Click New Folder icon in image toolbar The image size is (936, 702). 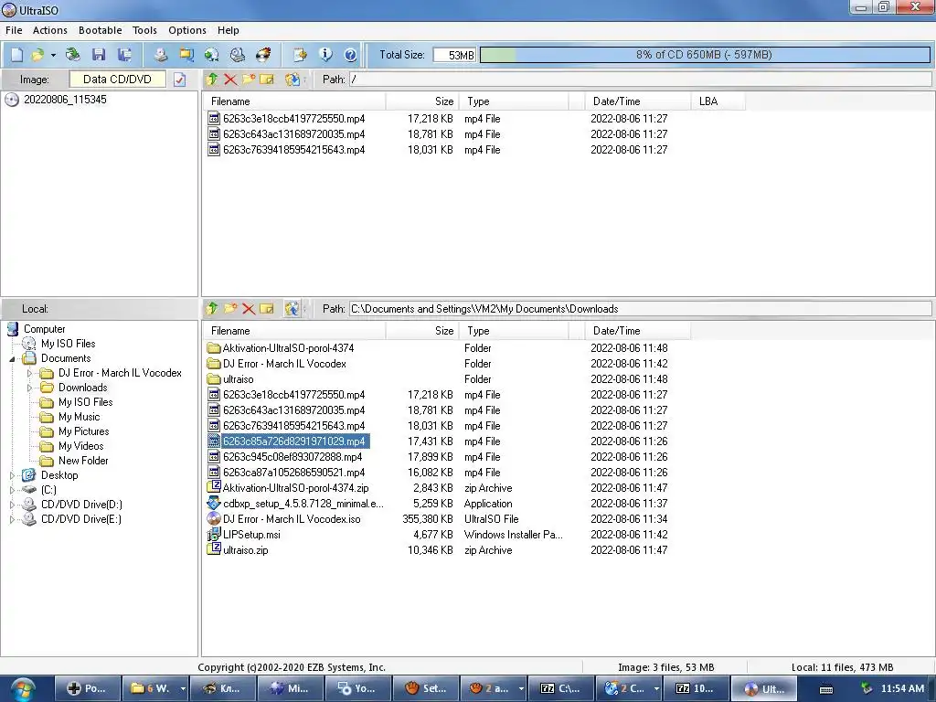(x=249, y=79)
